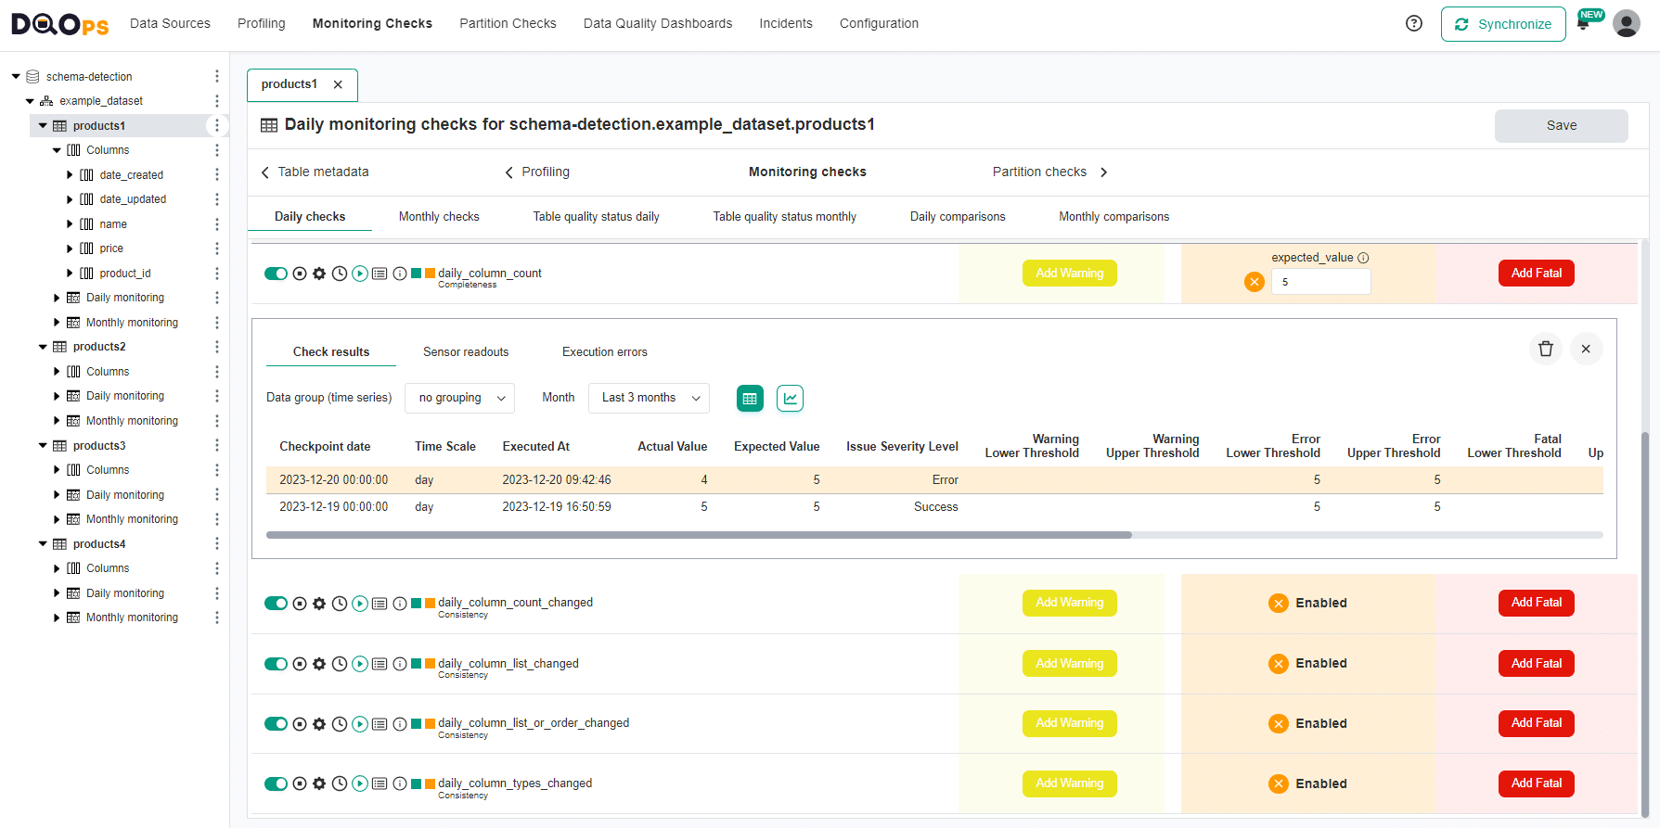Open notifications bell marked NEW
The width and height of the screenshot is (1660, 828).
click(x=1584, y=24)
